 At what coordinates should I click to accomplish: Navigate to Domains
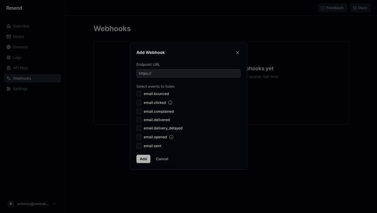pyautogui.click(x=32, y=47)
